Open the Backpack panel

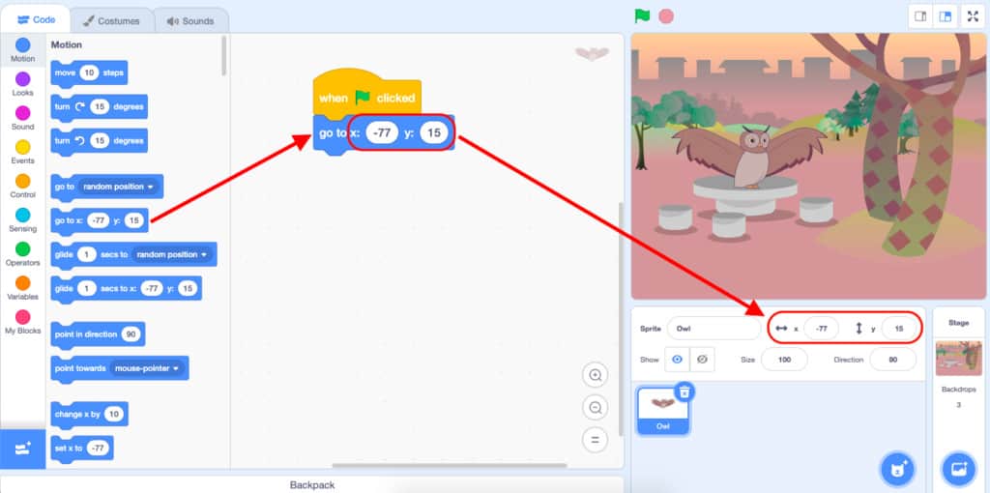(x=312, y=485)
